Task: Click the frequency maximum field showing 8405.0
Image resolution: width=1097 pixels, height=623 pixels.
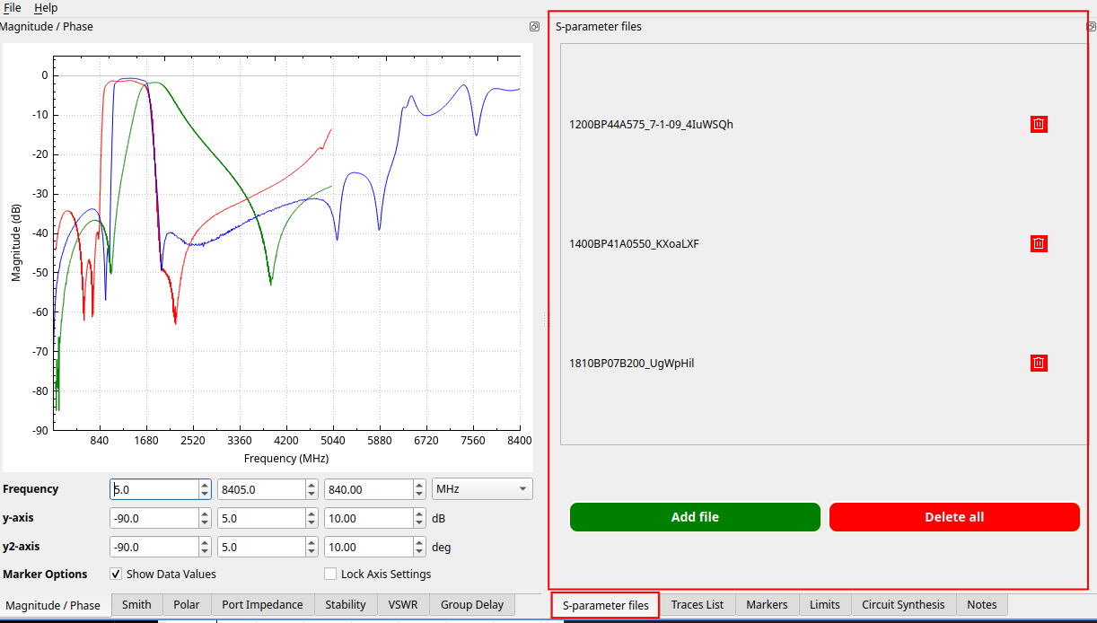Action: coord(260,489)
